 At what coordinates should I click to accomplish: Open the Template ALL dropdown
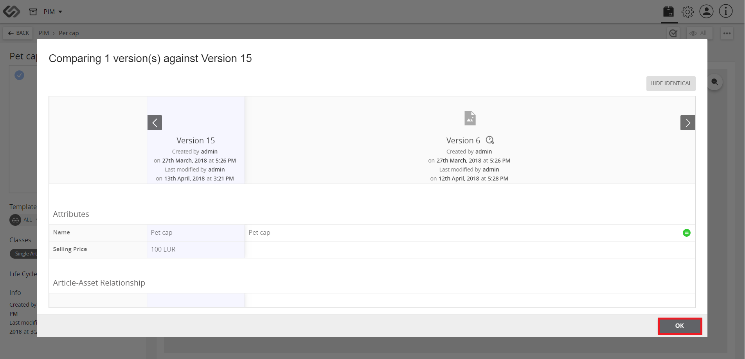[x=24, y=220]
